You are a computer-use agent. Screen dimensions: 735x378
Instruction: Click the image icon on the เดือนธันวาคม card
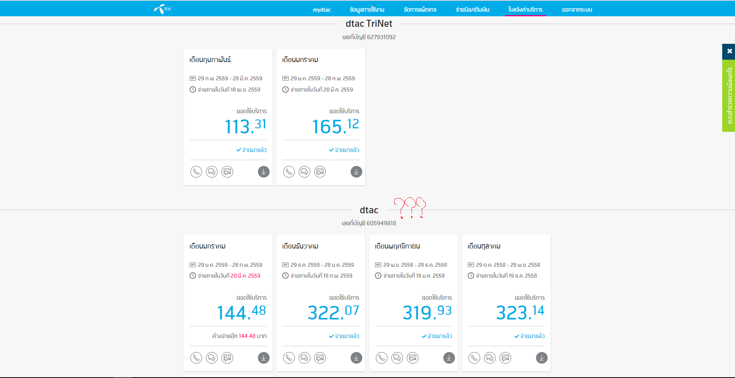coord(320,358)
